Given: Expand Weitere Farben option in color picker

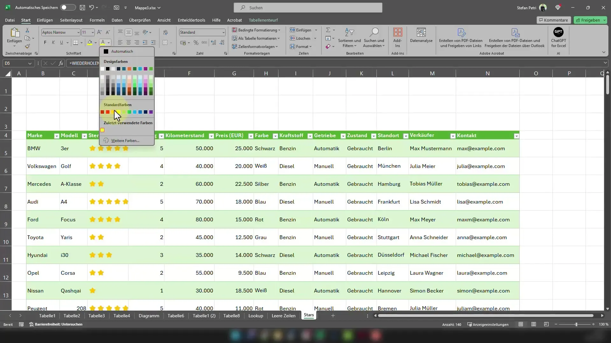Looking at the screenshot, I should [125, 140].
